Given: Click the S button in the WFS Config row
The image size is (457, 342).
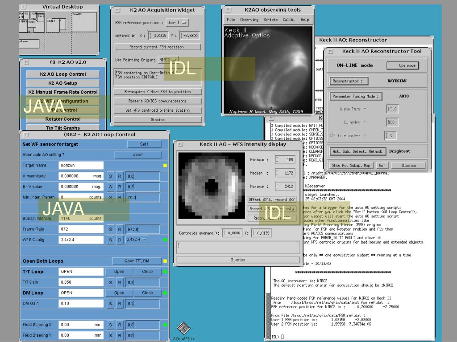Looking at the screenshot, I should (111, 240).
